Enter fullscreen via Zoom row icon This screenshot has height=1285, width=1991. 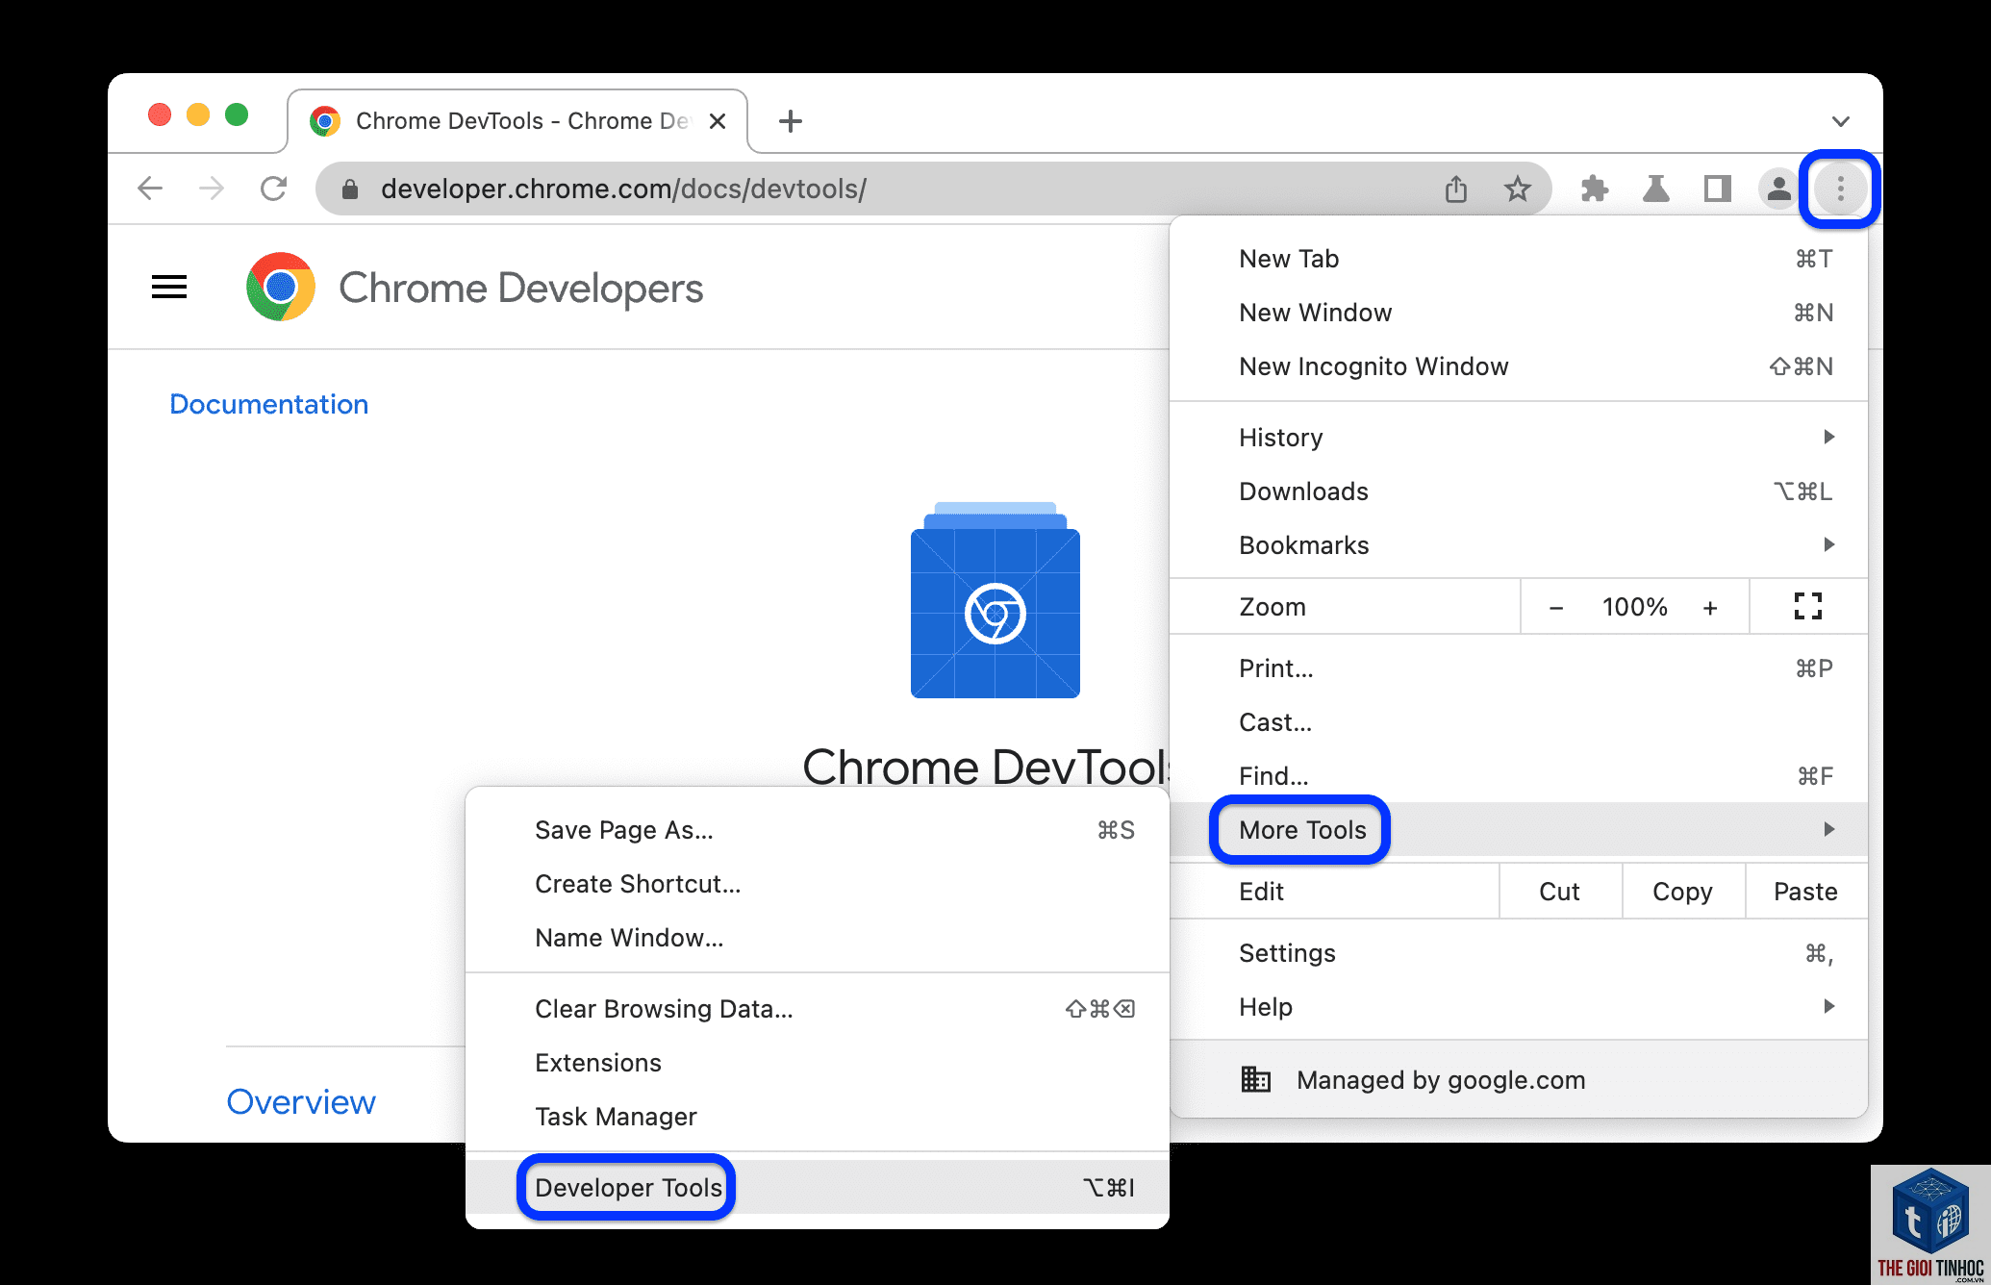1808,606
